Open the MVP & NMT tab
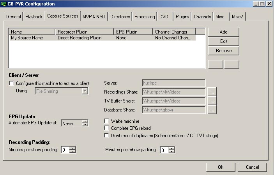Screen dimensions: 274x175 point(94,17)
